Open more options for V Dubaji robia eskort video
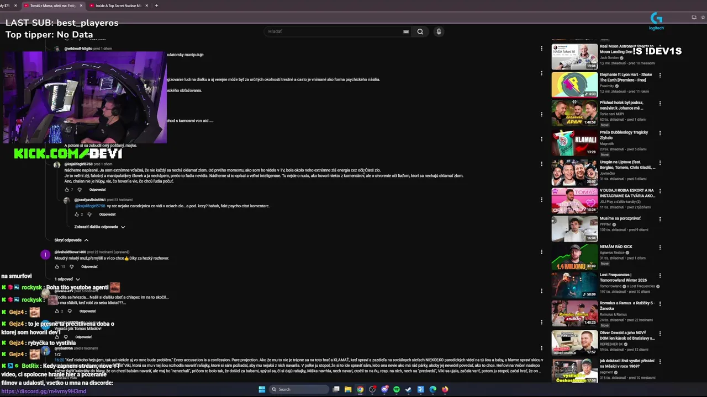This screenshot has height=397, width=707. click(659, 191)
